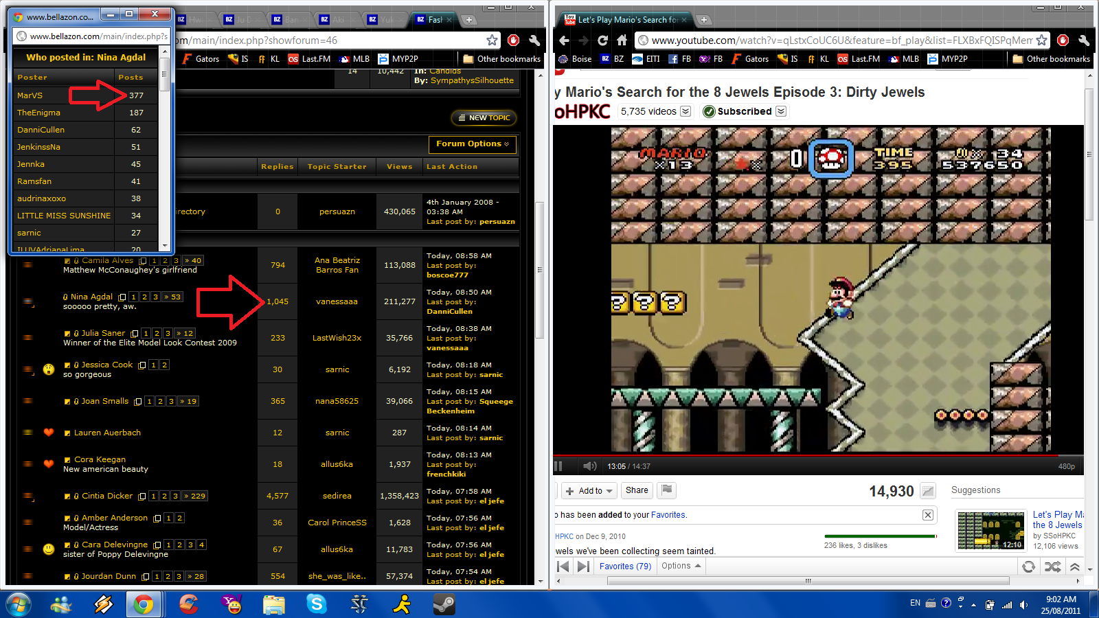Image resolution: width=1099 pixels, height=618 pixels.
Task: Open new tab in YouTube window
Action: [703, 20]
